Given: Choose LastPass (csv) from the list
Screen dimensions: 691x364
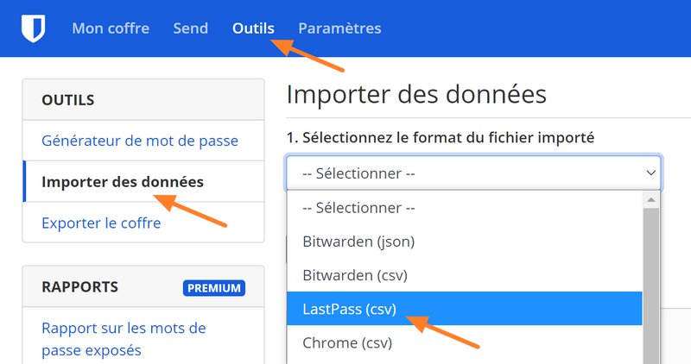Looking at the screenshot, I should pos(349,309).
